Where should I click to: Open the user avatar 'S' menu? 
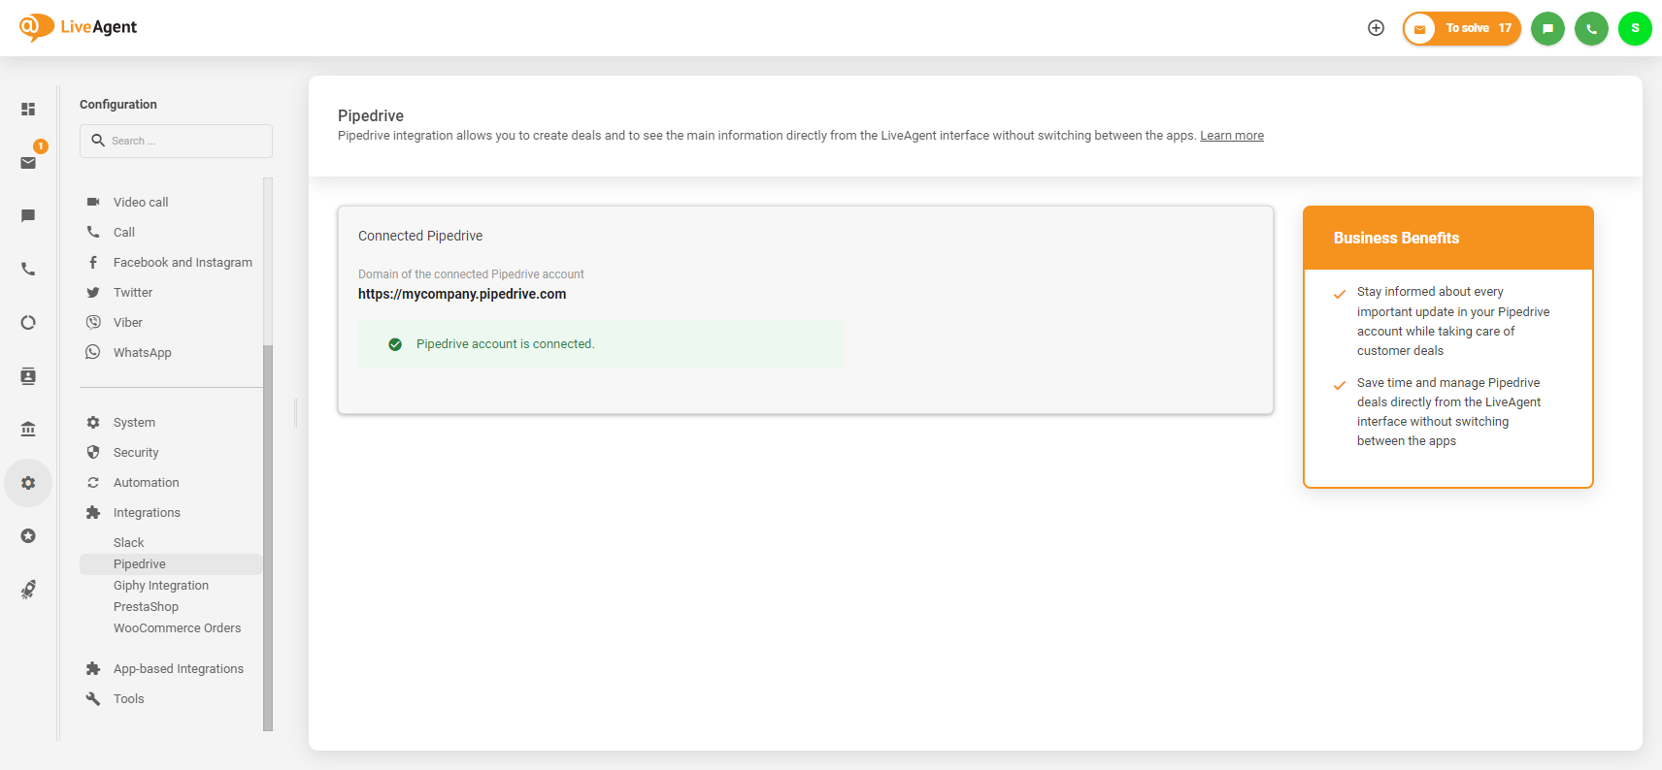[1635, 28]
